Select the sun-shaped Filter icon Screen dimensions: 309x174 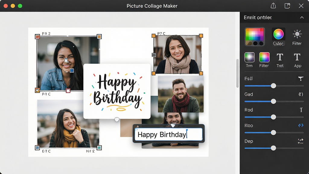coord(297,34)
